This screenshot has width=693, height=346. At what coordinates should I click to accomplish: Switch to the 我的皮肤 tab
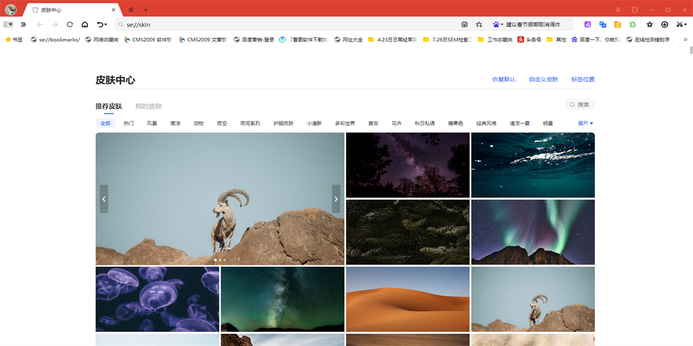click(149, 106)
